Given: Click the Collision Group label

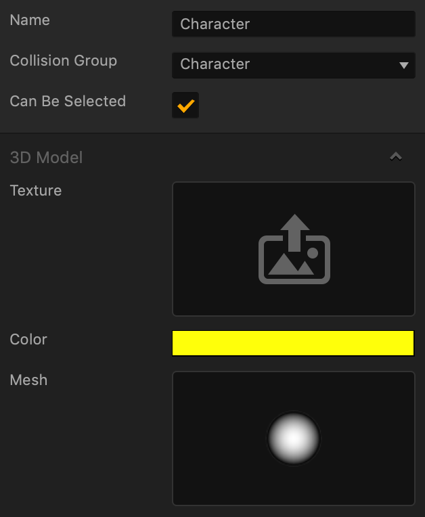Looking at the screenshot, I should pos(64,61).
